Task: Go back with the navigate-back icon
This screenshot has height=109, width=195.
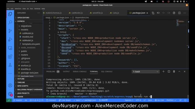Action: point(158,13)
